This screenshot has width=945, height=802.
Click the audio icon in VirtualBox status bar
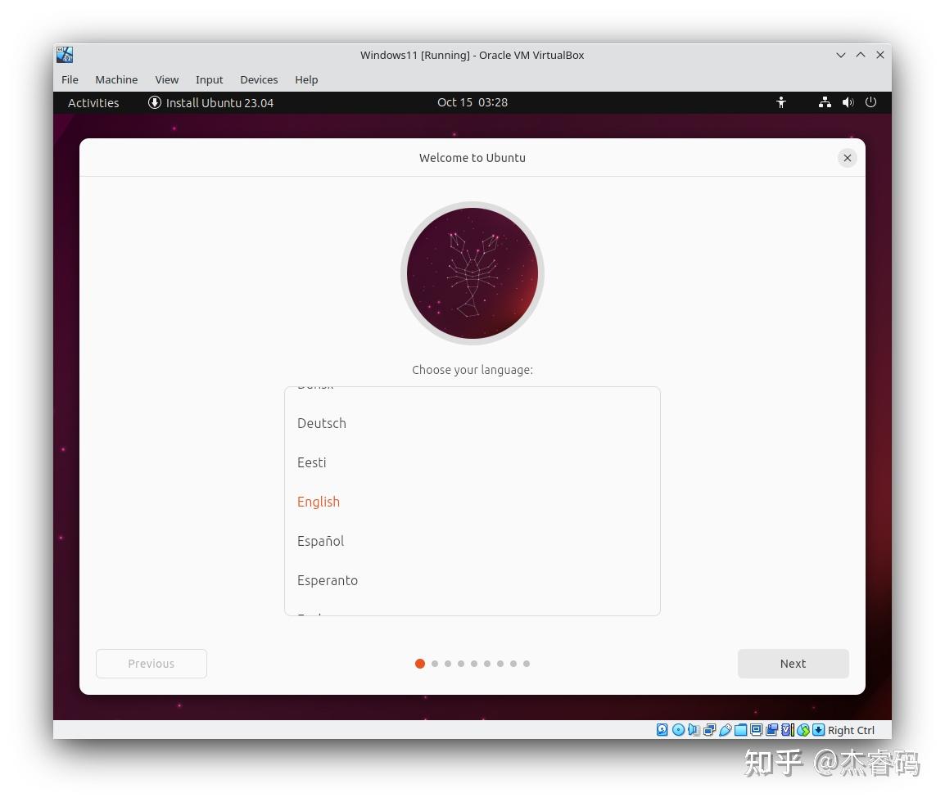[694, 729]
